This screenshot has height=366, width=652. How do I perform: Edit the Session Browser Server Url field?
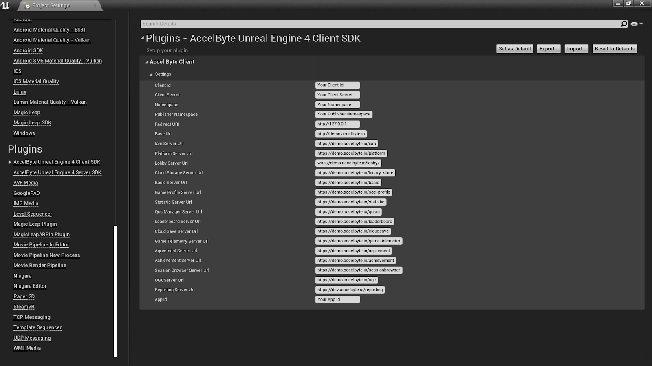[x=359, y=270]
